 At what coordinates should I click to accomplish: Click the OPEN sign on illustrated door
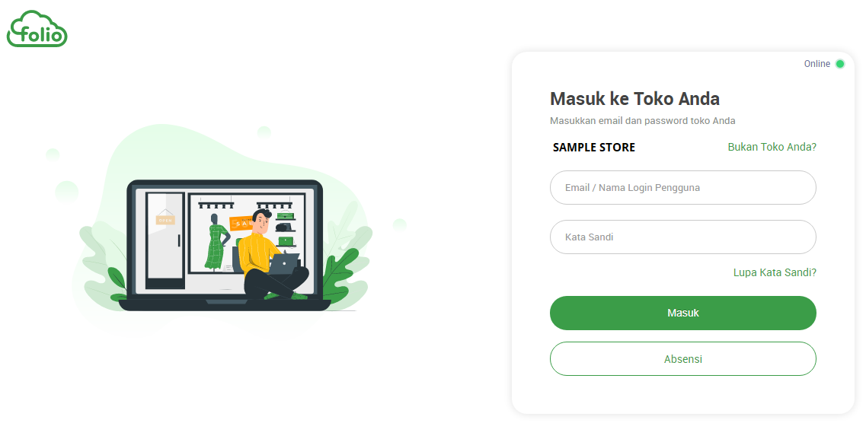165,220
